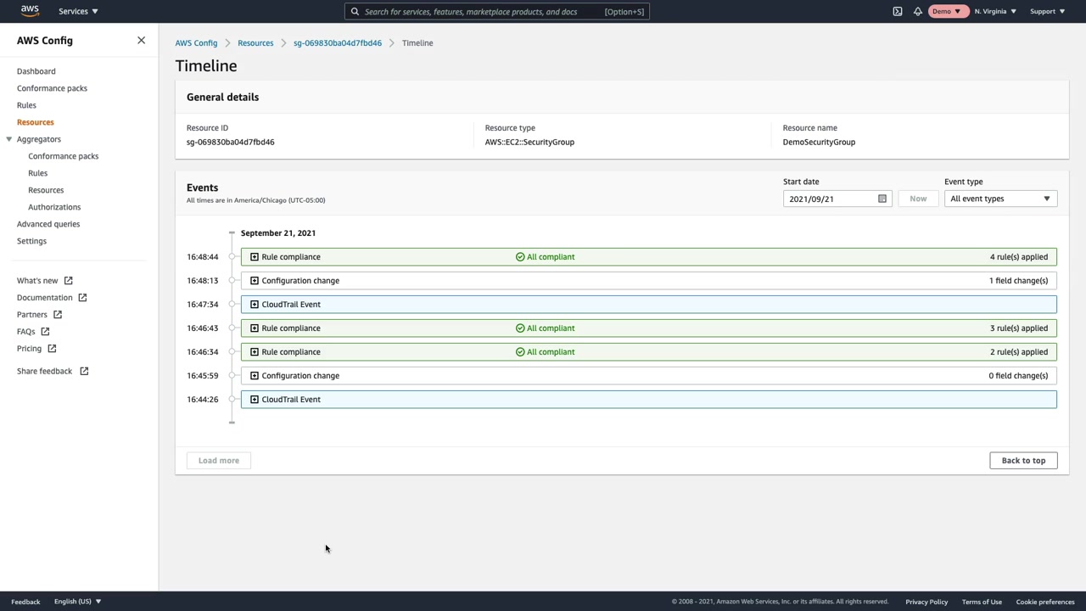Open the Services menu
1086x611 pixels.
pyautogui.click(x=78, y=11)
